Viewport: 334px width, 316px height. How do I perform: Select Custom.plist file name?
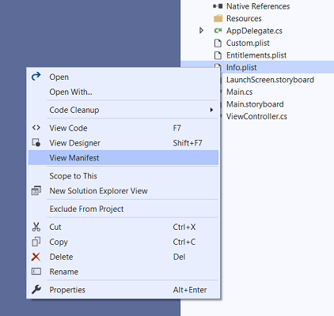248,43
